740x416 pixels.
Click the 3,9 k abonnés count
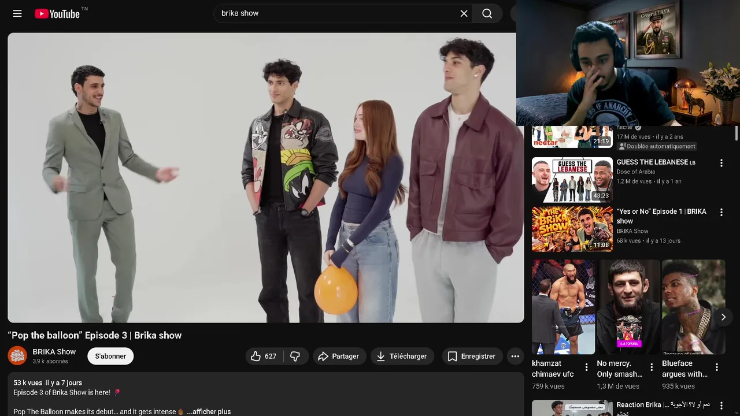point(50,361)
